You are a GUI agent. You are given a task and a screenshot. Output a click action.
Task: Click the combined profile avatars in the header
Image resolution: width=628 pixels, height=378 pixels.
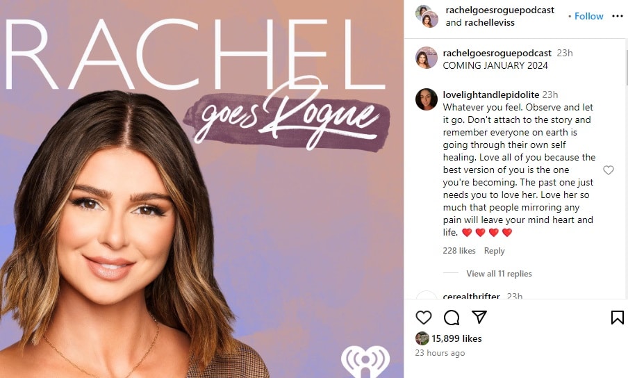(427, 17)
